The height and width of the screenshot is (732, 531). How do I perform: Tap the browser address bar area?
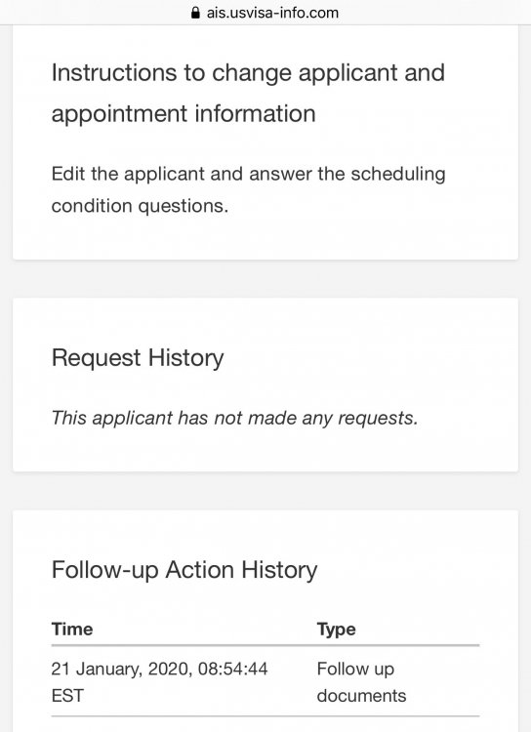[x=265, y=12]
